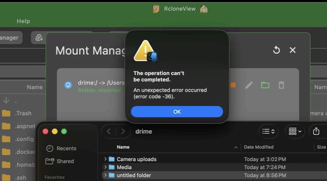Sort Finder list by Name column
The width and height of the screenshot is (327, 181).
pos(123,147)
